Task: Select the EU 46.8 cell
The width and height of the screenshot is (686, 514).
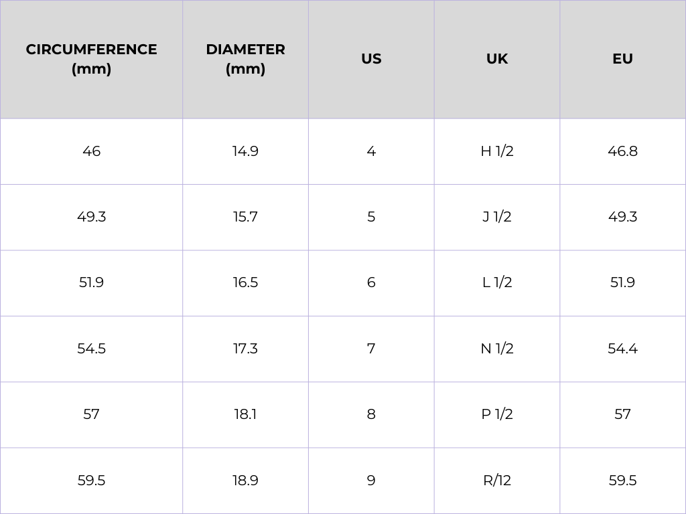Action: click(622, 151)
